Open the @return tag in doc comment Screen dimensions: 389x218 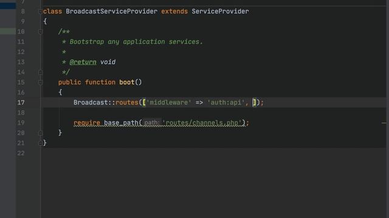point(83,62)
